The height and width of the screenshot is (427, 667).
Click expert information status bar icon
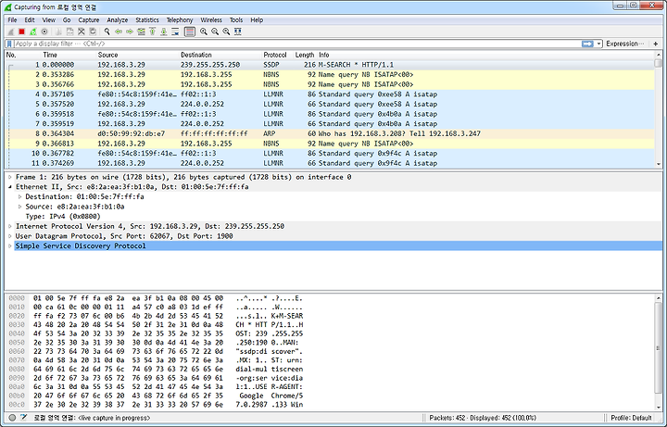[x=12, y=418]
